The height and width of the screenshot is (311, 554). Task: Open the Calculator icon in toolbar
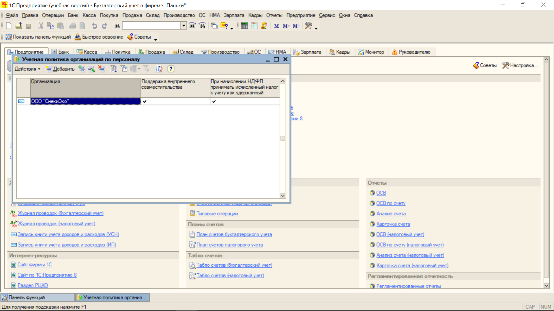click(x=244, y=26)
